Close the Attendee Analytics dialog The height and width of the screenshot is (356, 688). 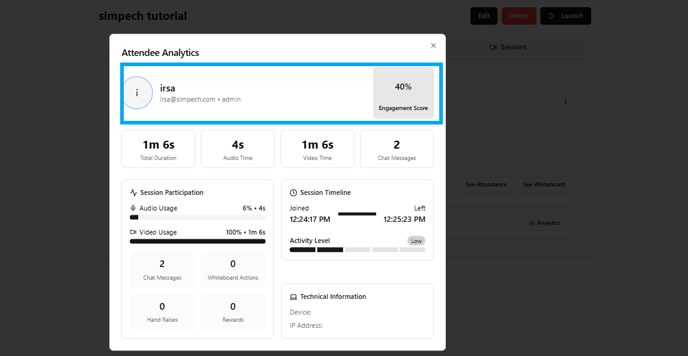point(433,46)
